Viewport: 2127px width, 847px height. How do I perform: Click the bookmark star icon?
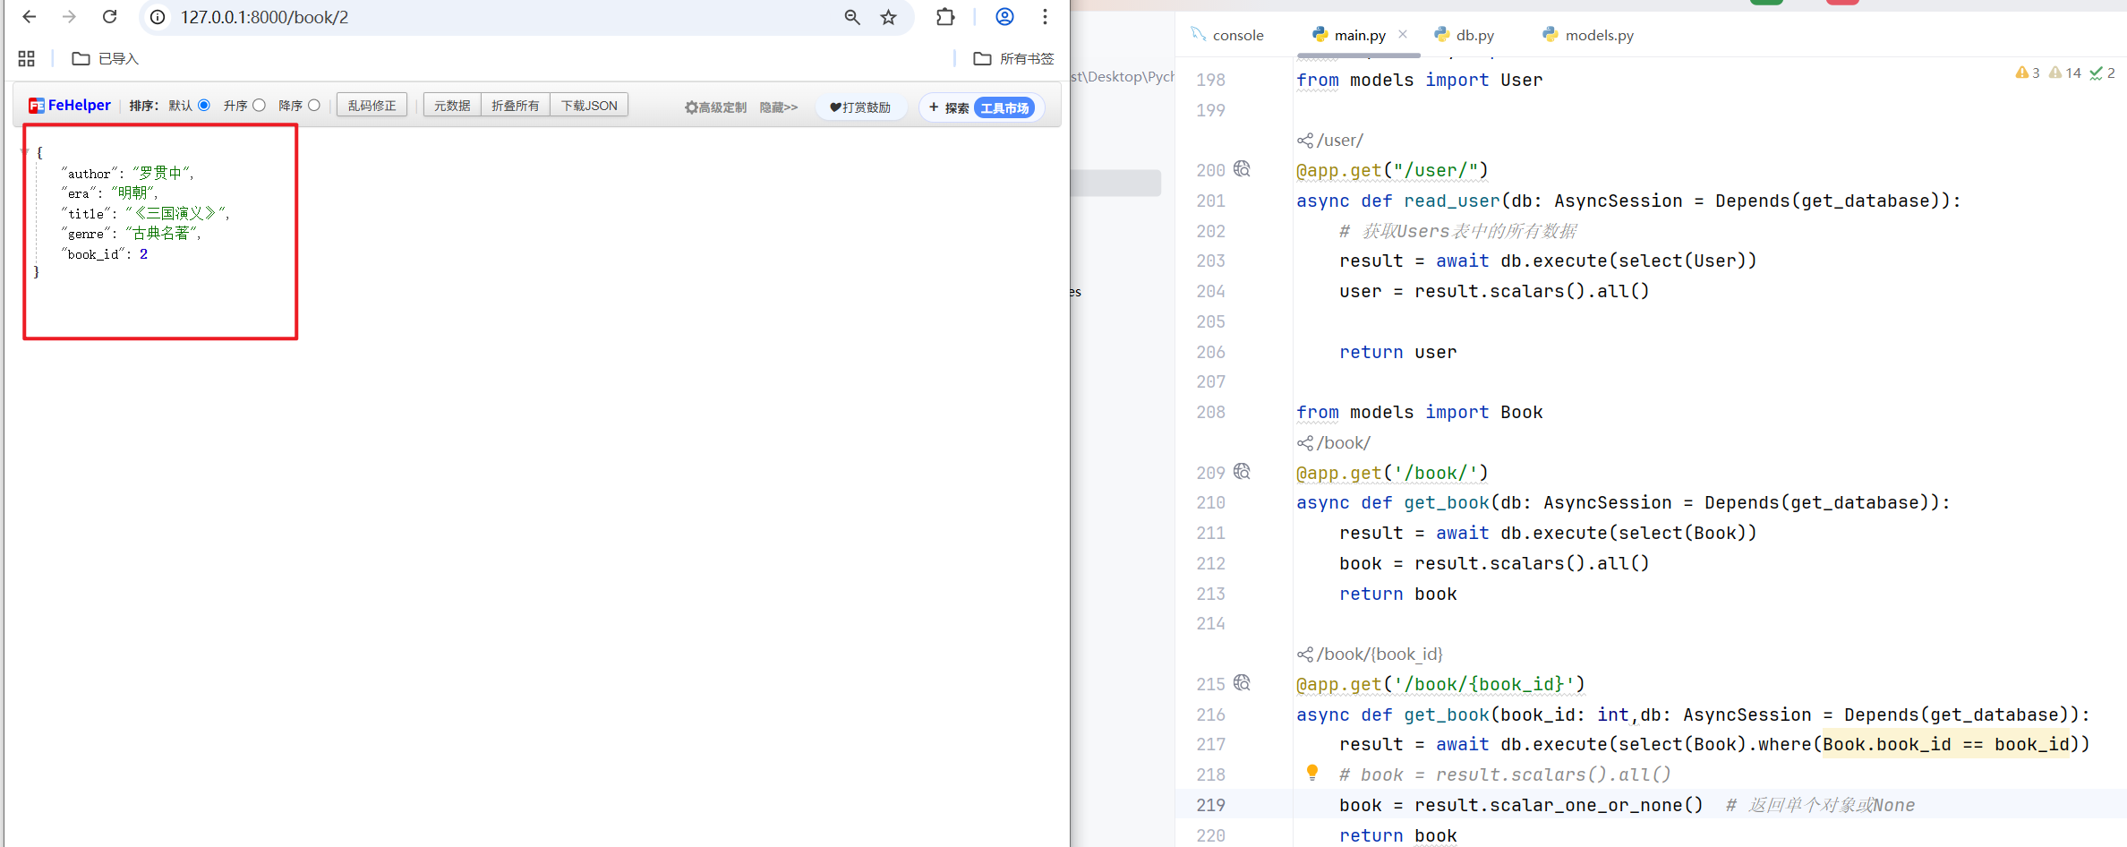(x=888, y=17)
